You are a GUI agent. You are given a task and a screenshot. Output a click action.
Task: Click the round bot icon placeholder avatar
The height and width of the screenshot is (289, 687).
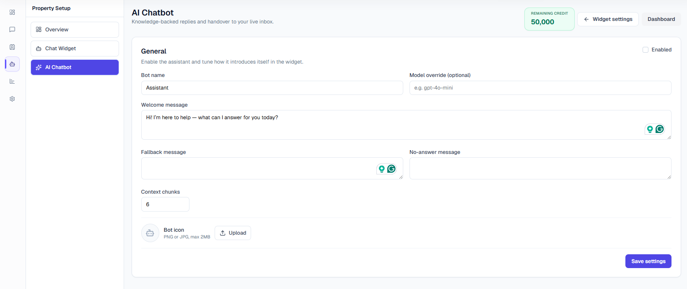(150, 233)
